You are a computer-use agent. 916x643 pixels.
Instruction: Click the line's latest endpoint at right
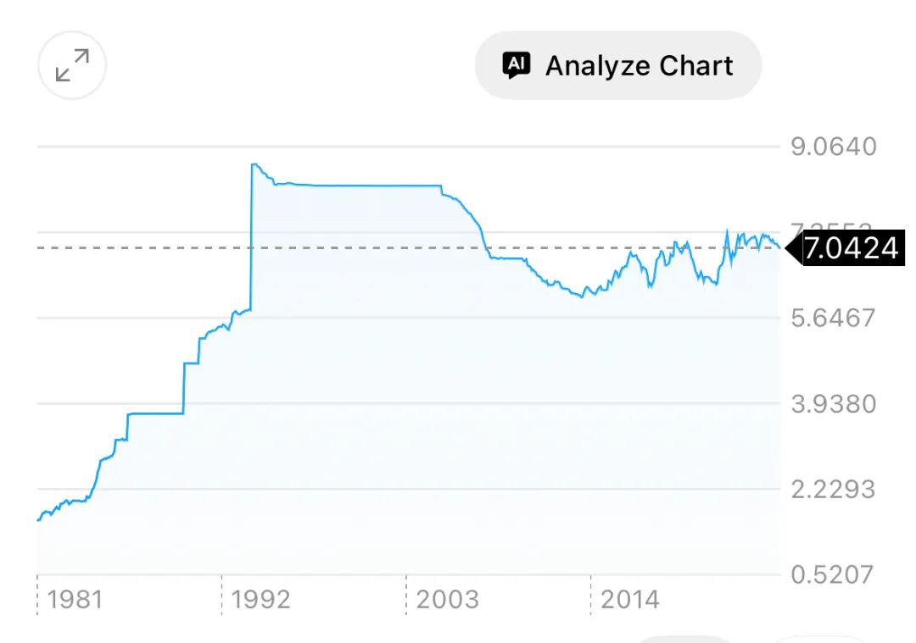tap(779, 247)
